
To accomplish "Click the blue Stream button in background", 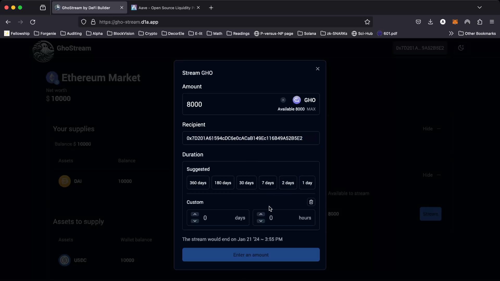I will [430, 214].
